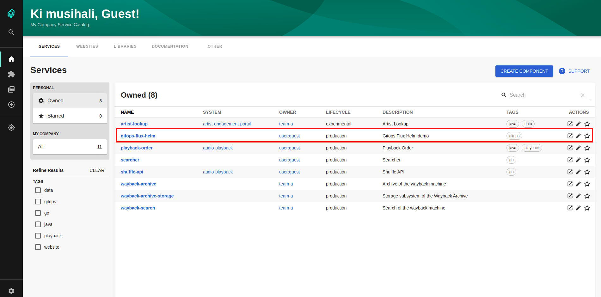This screenshot has width=601, height=297.
Task: Focus the table Search field
Action: point(544,95)
